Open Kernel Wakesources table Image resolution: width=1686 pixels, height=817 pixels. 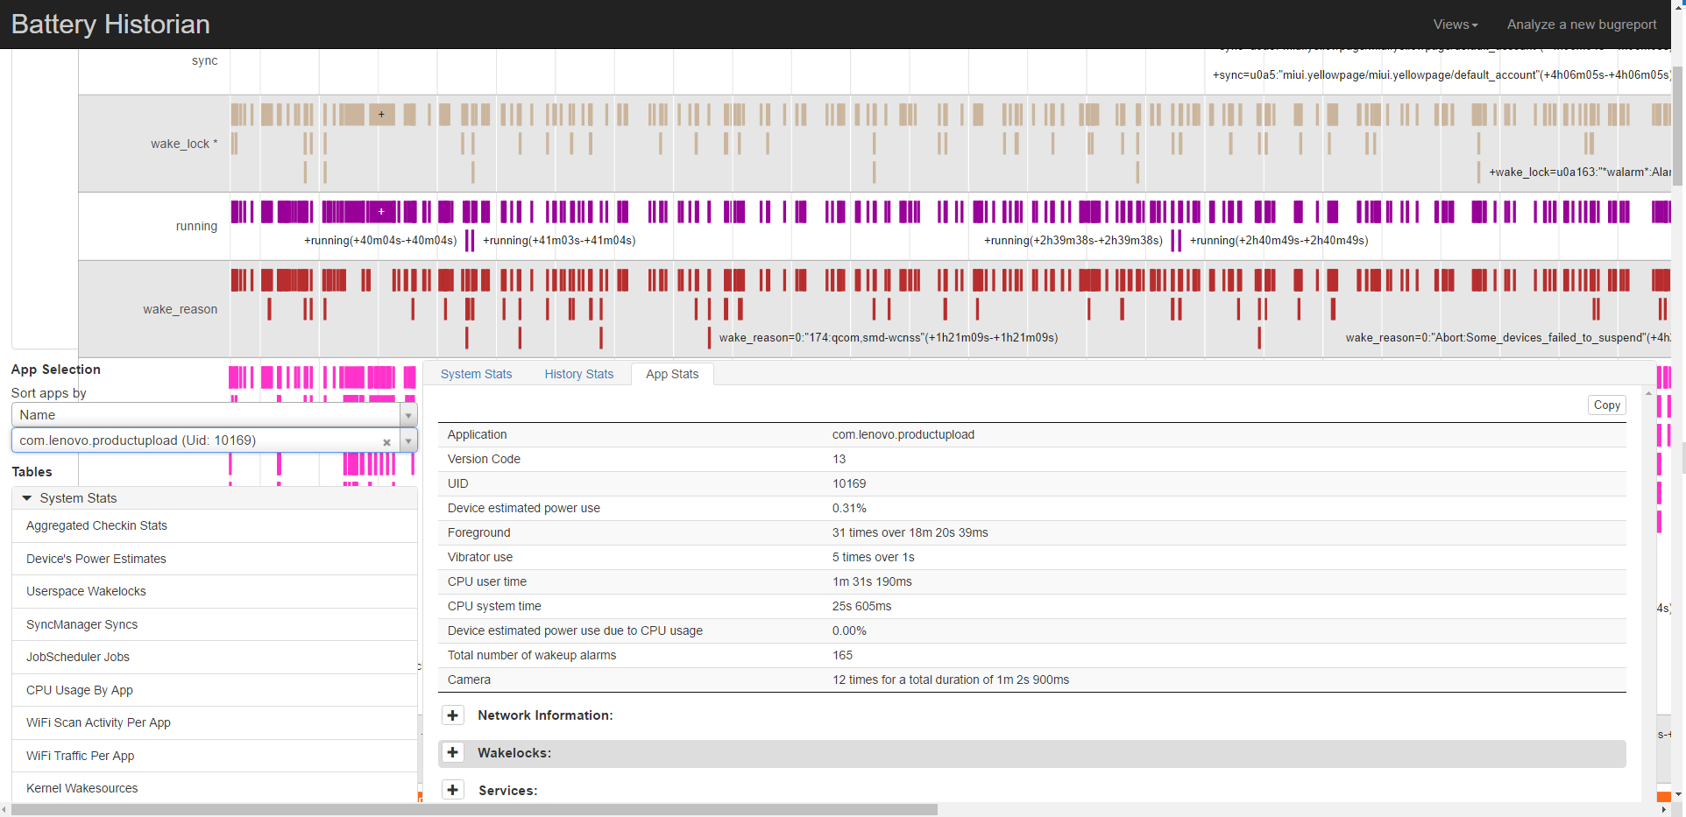point(214,788)
